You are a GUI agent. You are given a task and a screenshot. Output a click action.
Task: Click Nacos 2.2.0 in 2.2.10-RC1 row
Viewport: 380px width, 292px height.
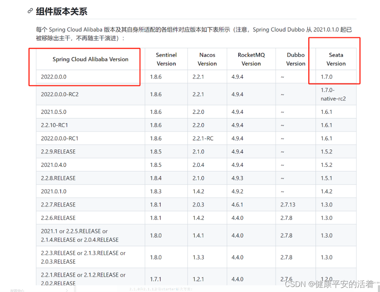tap(198, 125)
